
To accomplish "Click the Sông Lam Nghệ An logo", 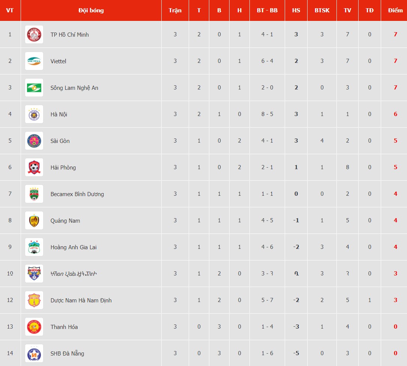I will [34, 88].
